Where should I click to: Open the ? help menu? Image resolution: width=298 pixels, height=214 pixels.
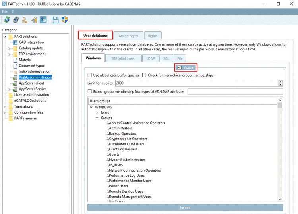[13, 12]
